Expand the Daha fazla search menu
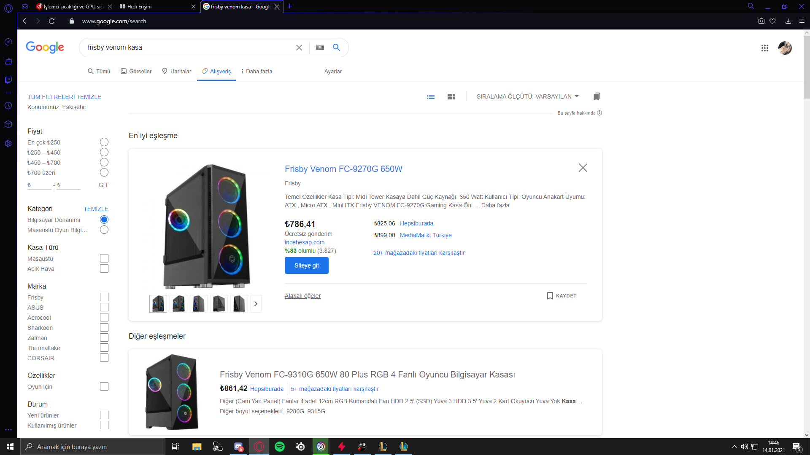This screenshot has height=455, width=810. click(x=256, y=72)
